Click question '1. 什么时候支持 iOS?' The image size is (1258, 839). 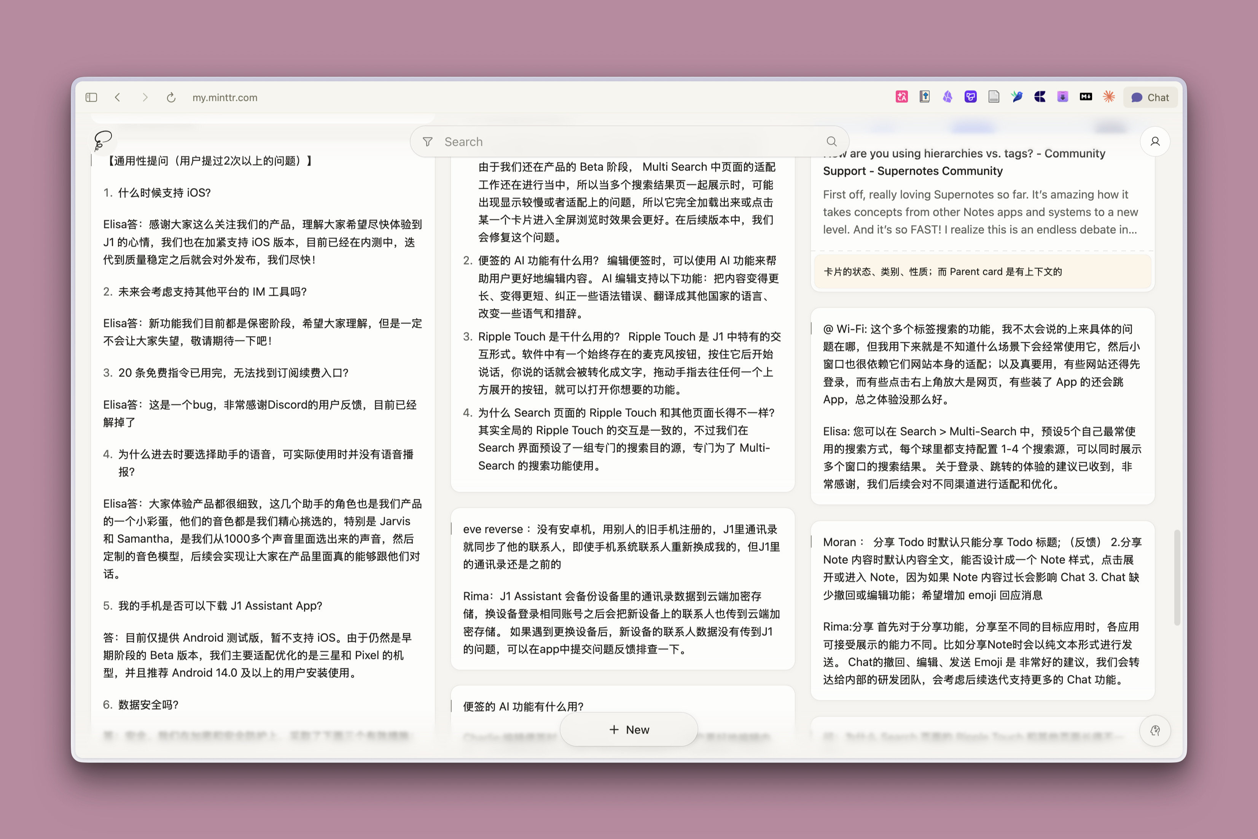(157, 193)
